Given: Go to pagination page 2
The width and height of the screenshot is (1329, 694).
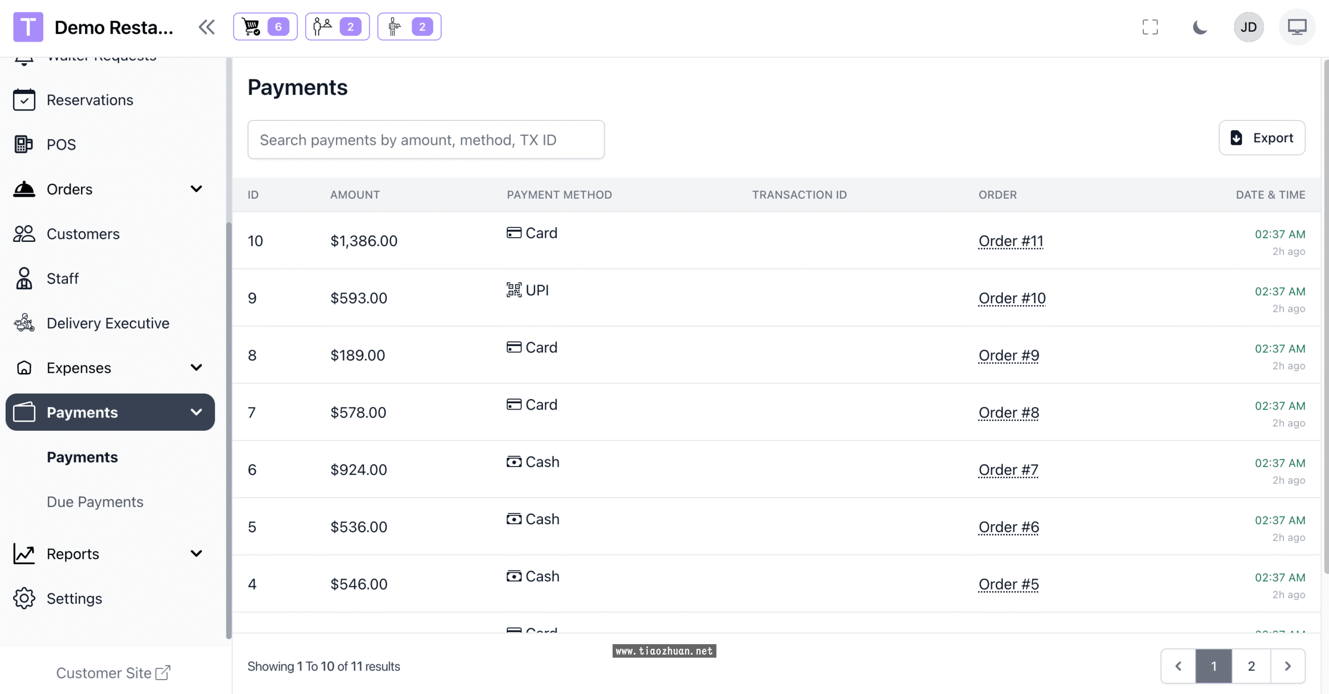Looking at the screenshot, I should pyautogui.click(x=1251, y=666).
